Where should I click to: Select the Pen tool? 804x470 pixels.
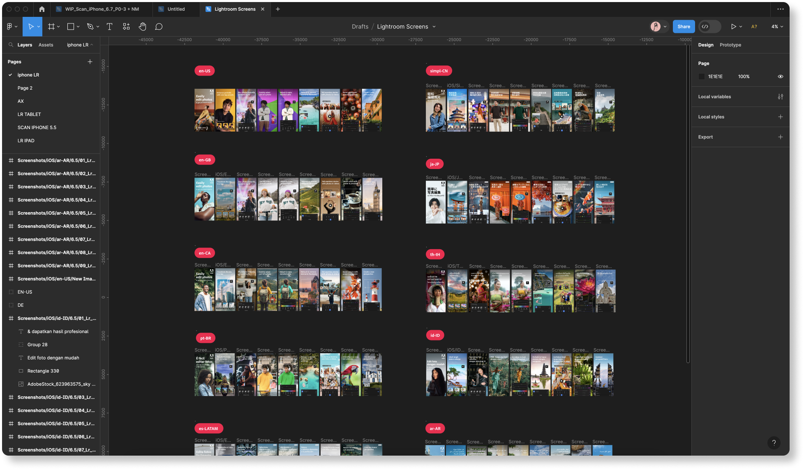pos(90,27)
